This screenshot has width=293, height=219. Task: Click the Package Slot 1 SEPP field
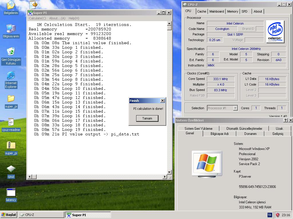(235, 35)
